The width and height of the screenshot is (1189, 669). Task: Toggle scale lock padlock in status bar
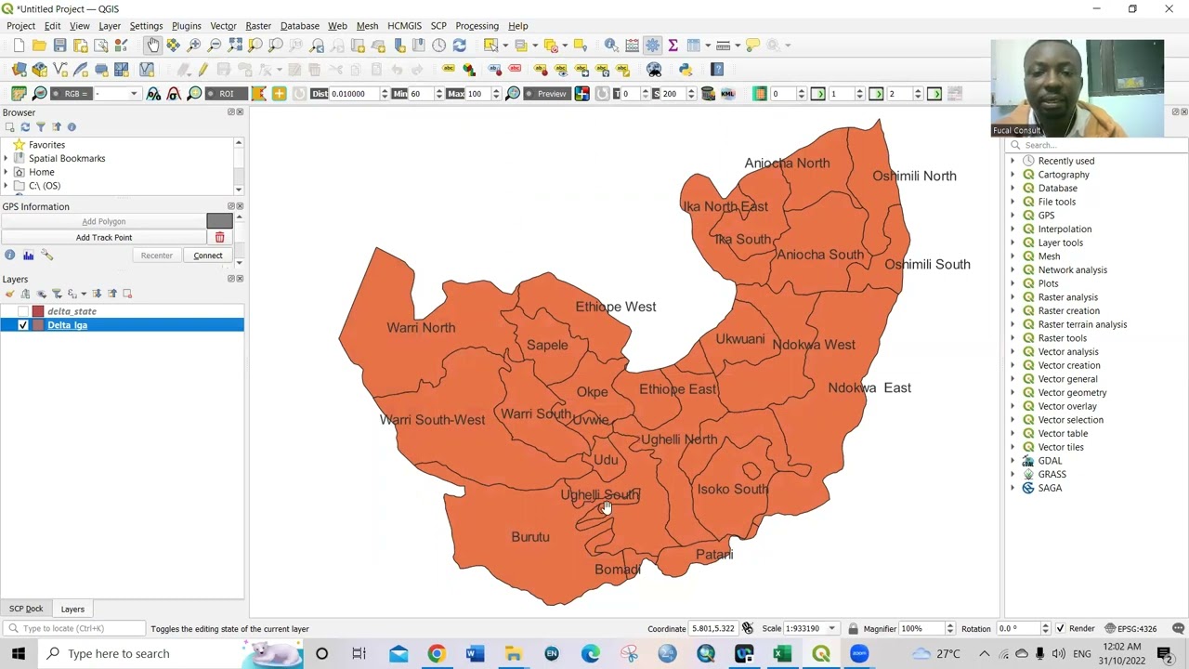tap(853, 628)
